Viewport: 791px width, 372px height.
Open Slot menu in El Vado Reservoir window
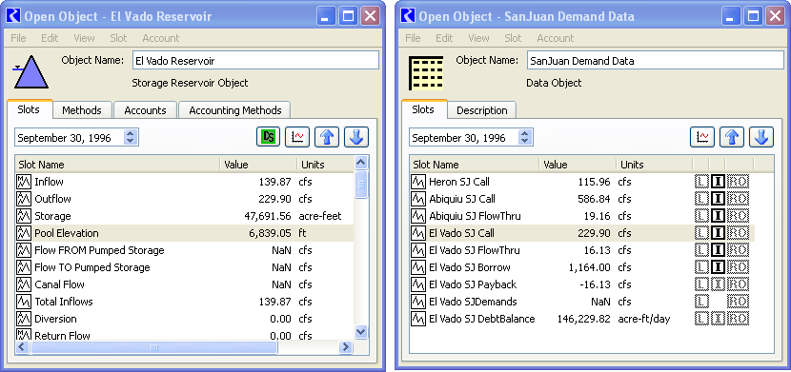118,38
